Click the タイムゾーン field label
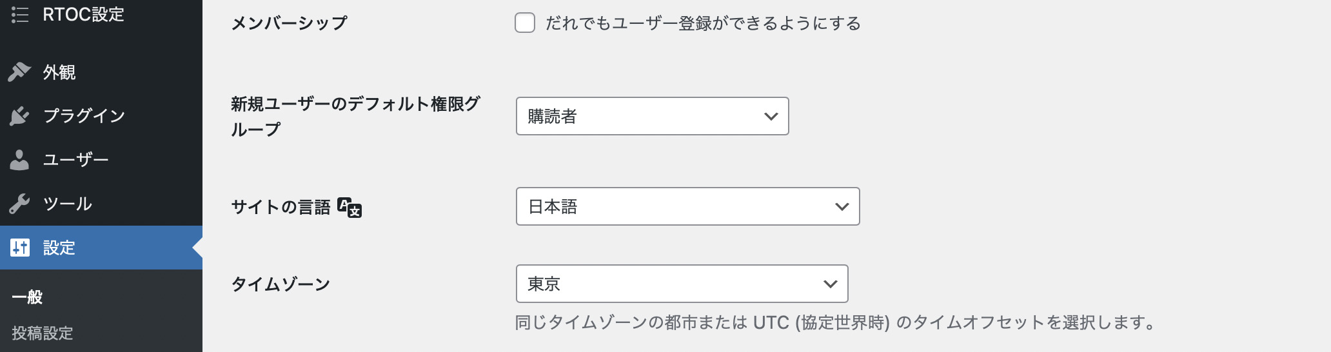The image size is (1331, 352). point(281,284)
